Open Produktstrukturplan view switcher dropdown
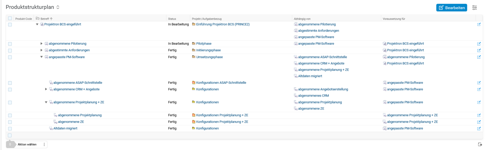Viewport: 485px width, 150px height. click(58, 7)
